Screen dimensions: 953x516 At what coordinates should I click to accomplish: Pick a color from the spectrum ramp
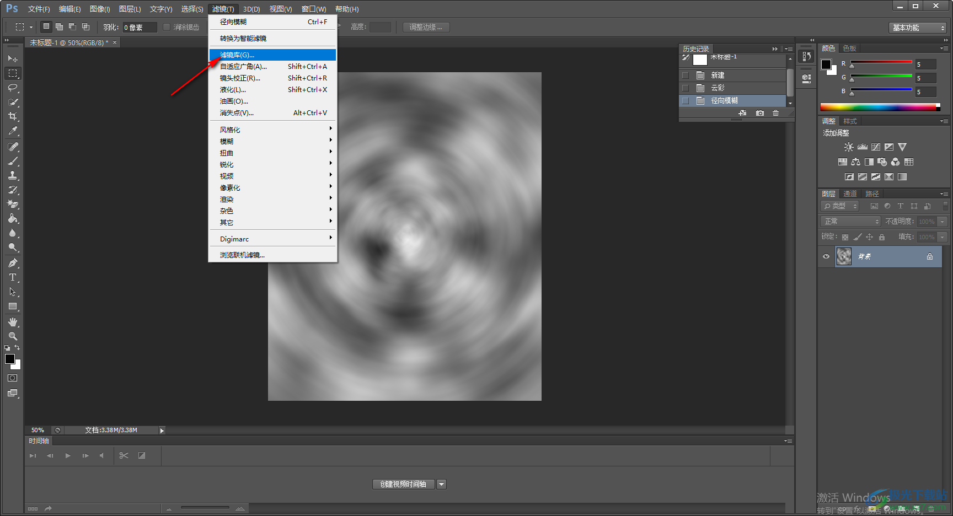click(880, 107)
